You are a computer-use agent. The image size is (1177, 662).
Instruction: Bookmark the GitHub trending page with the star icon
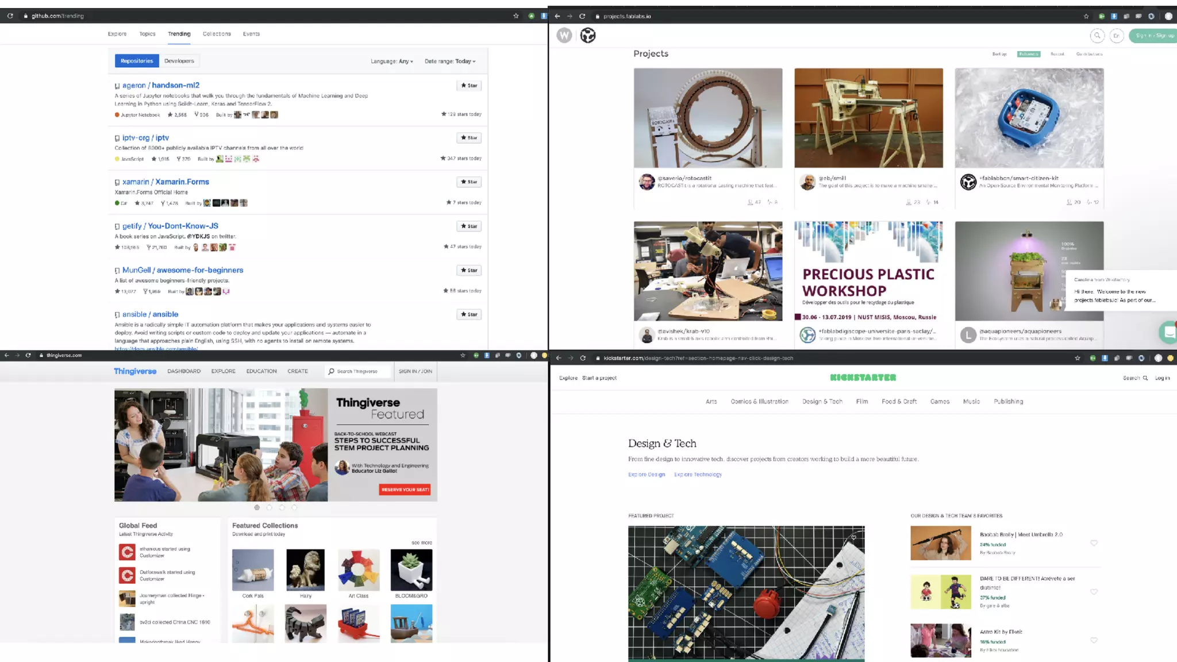click(516, 16)
